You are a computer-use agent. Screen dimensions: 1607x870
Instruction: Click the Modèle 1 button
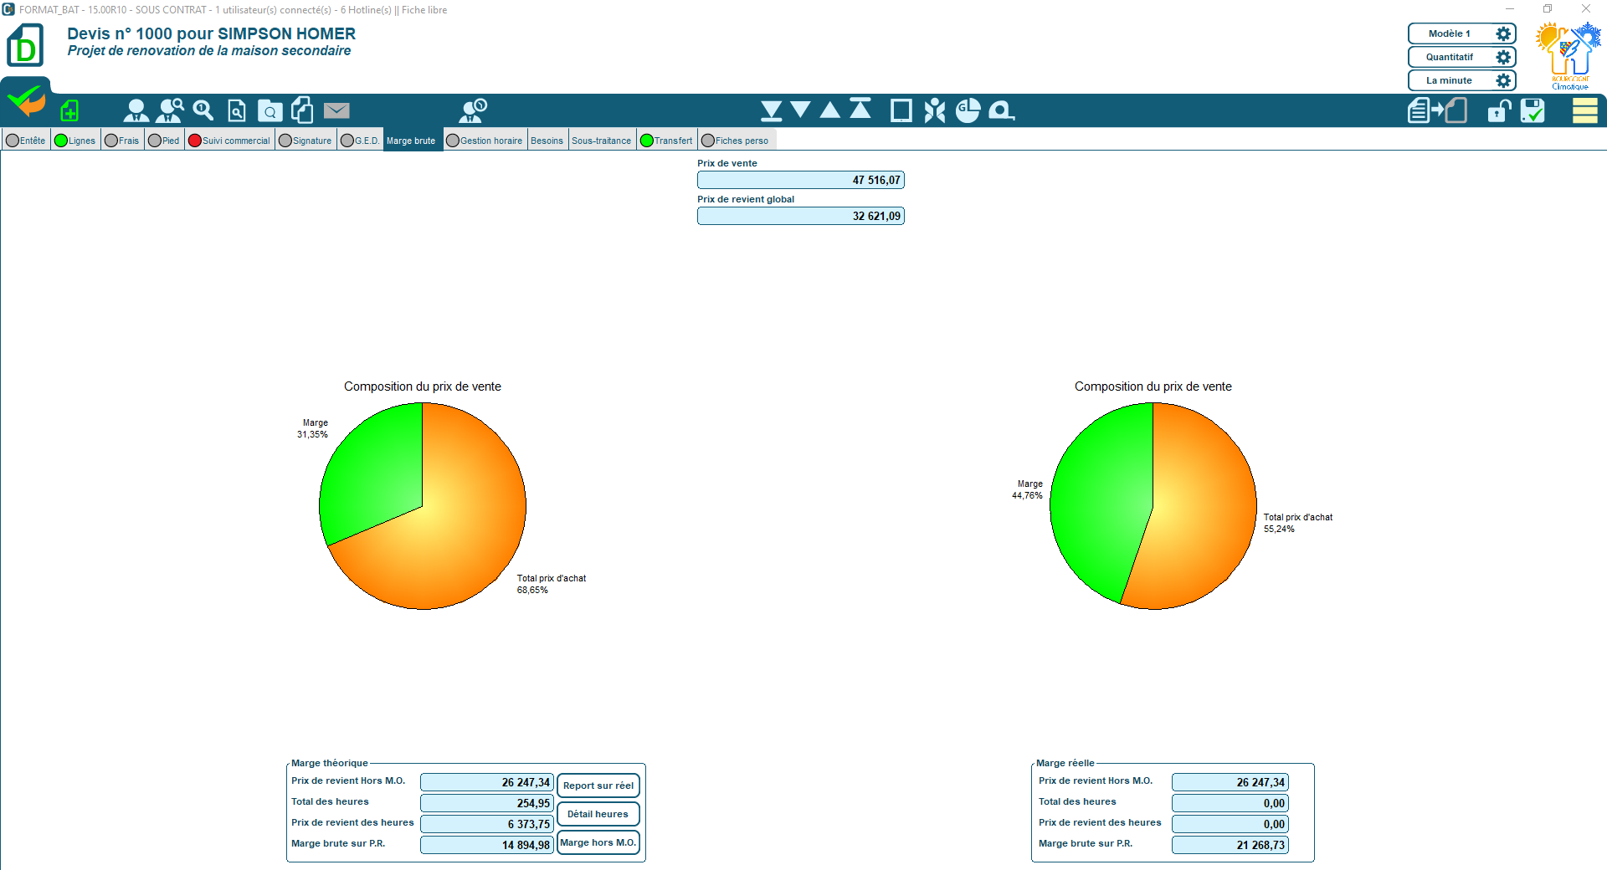tap(1450, 33)
